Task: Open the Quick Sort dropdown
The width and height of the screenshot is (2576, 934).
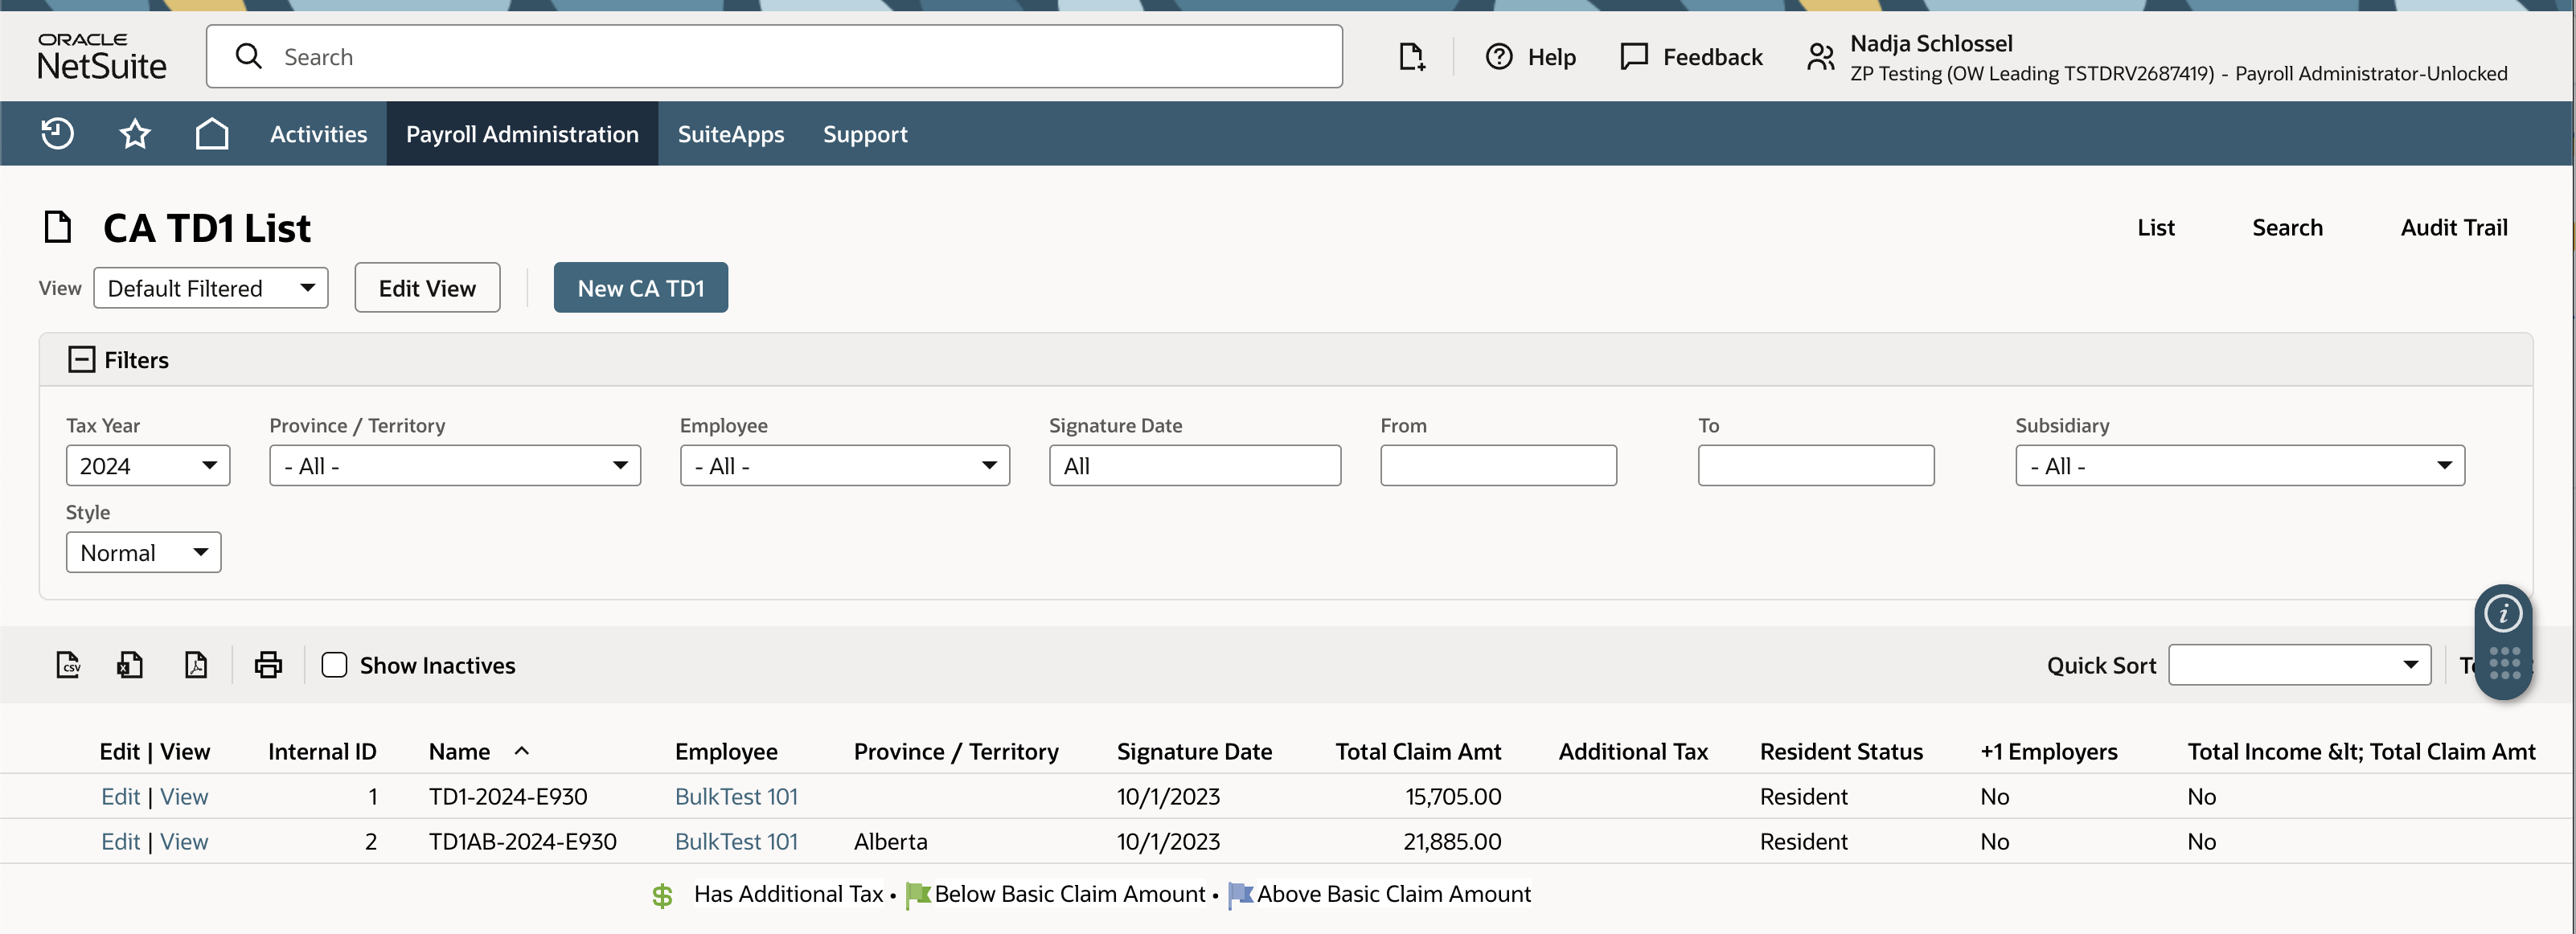Action: 2299,665
